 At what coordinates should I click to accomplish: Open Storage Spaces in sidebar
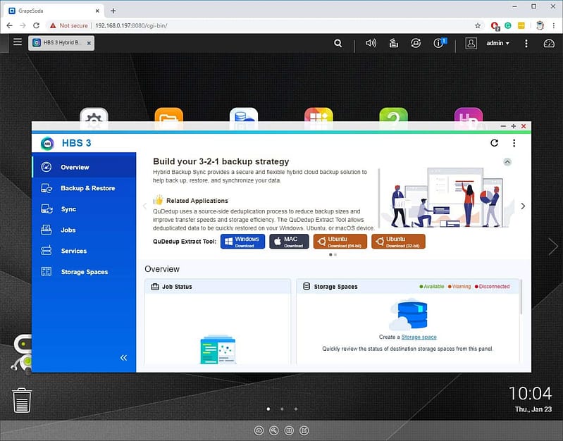click(84, 272)
